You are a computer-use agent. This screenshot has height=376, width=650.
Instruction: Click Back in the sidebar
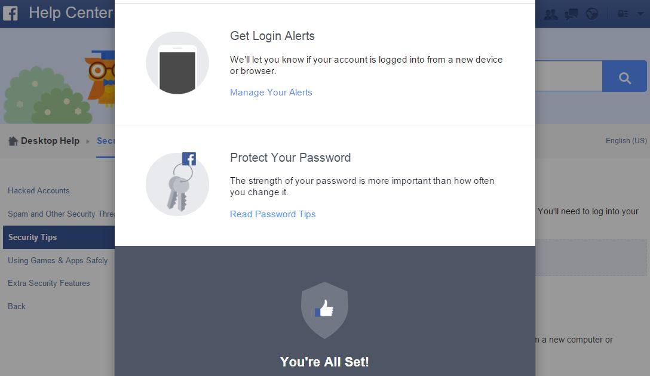(17, 306)
